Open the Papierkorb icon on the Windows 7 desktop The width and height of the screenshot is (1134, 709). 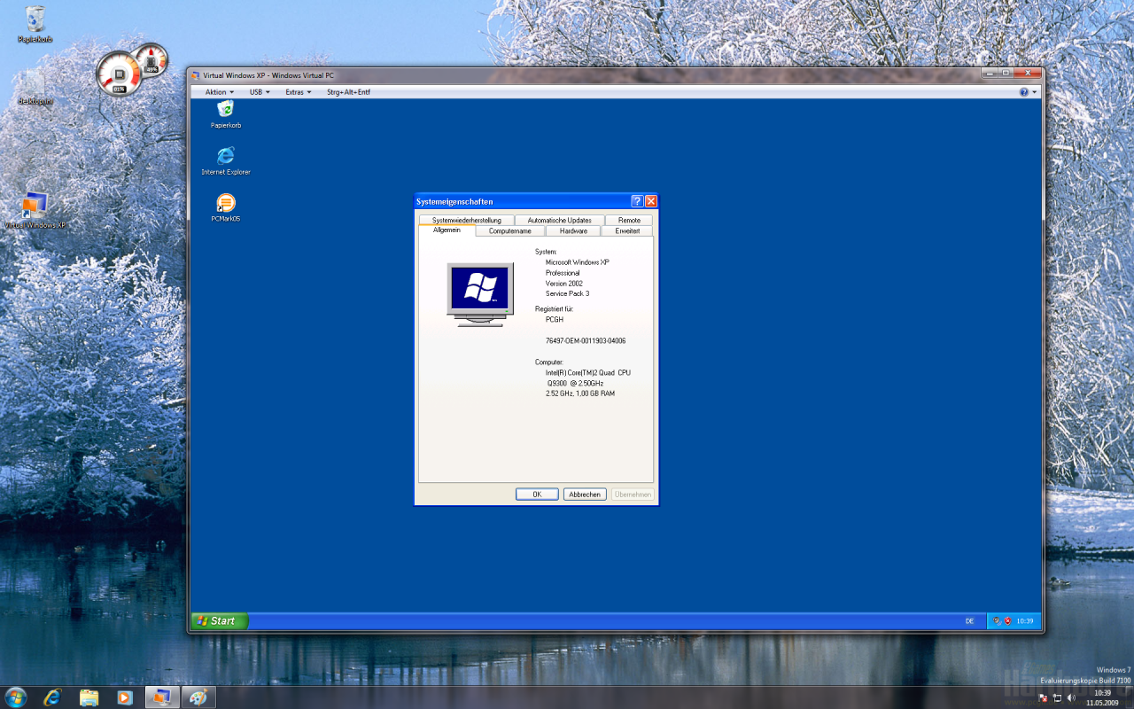click(x=35, y=24)
